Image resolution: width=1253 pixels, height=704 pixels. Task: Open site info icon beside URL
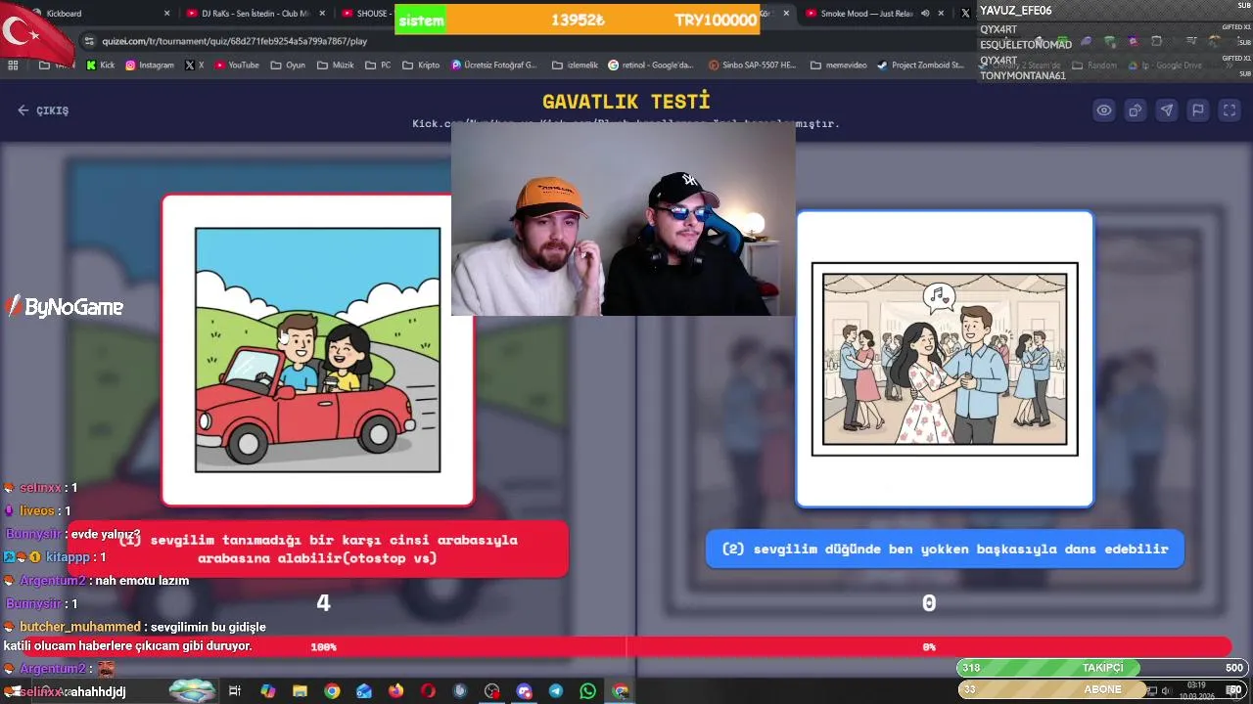point(90,41)
